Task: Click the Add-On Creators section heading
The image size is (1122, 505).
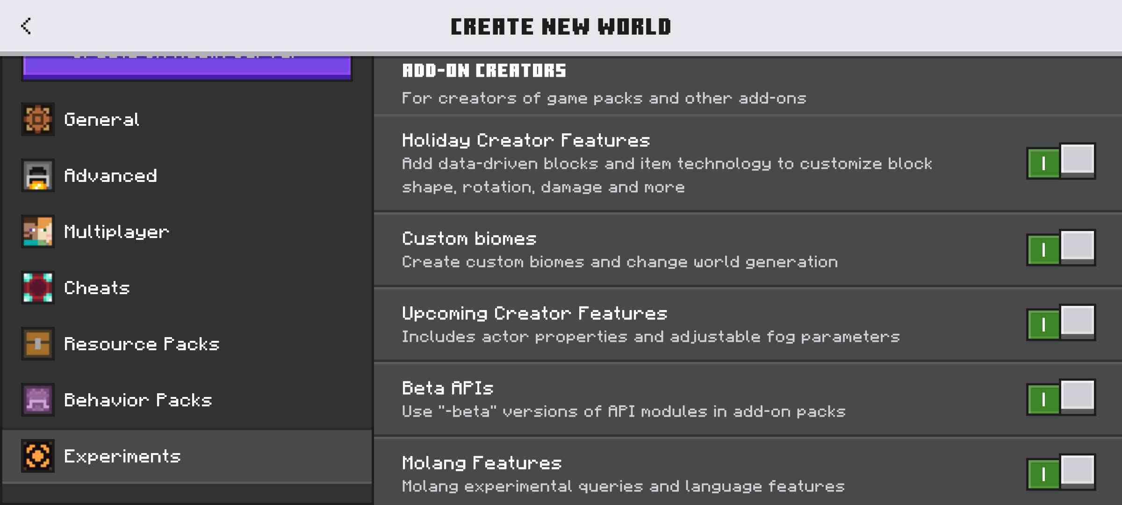Action: (484, 71)
